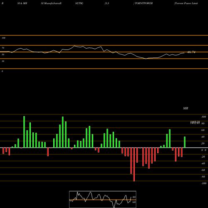Click the RSI axis label 0

click(2, 71)
